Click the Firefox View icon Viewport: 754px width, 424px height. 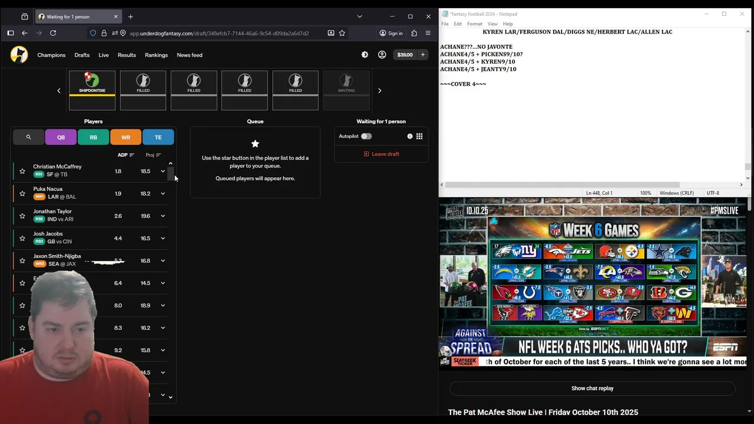(x=24, y=16)
